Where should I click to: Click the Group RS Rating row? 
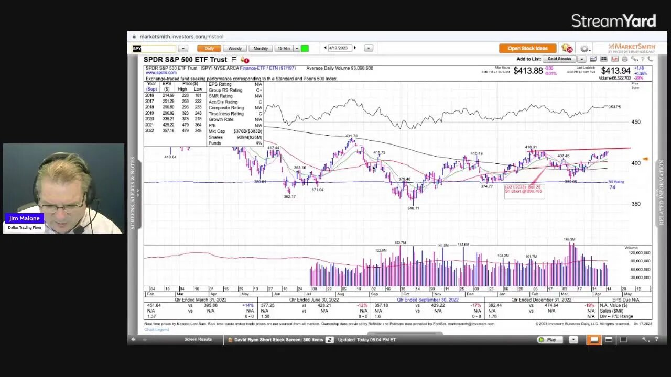(x=235, y=90)
